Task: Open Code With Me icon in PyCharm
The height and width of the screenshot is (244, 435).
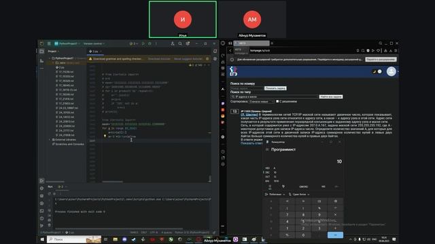Action: [x=172, y=43]
